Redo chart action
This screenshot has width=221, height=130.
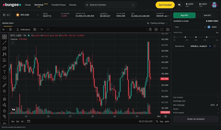tap(48, 30)
